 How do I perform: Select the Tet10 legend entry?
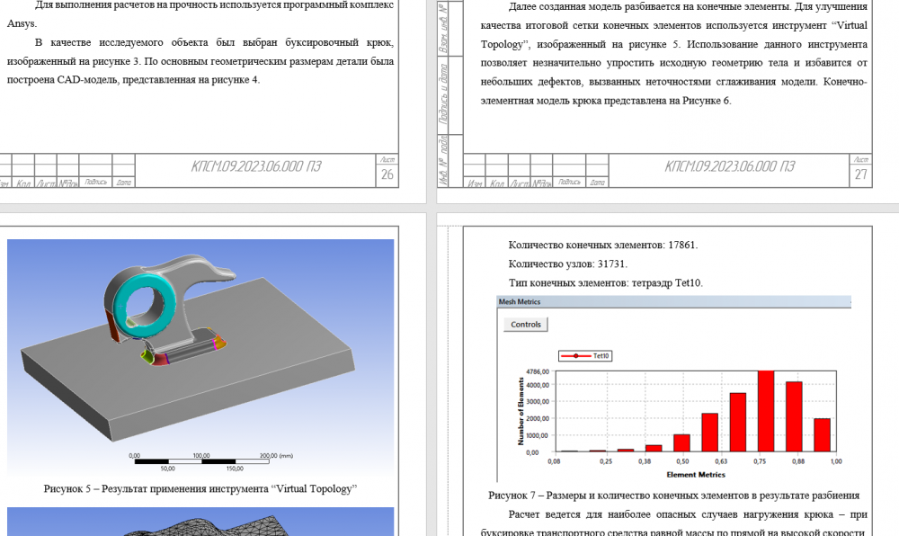click(592, 356)
